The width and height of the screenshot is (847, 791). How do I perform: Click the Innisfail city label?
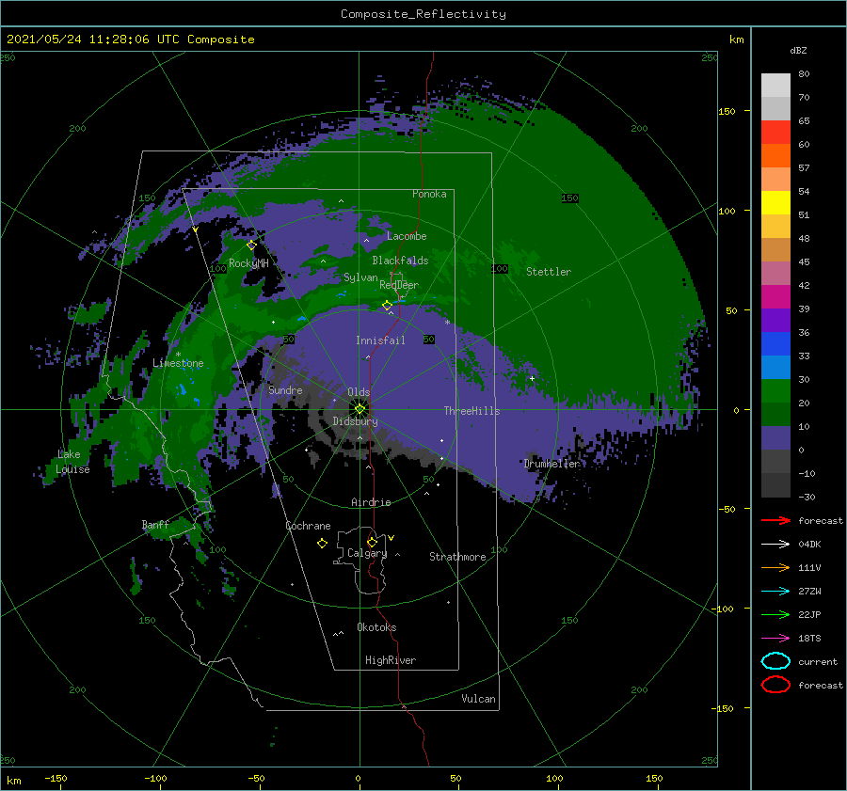[x=380, y=340]
